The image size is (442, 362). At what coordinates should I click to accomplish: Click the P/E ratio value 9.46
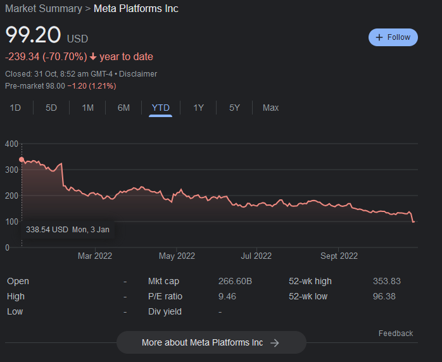tap(227, 296)
